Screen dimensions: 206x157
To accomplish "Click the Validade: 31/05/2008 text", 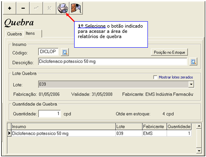I will click(92, 94).
